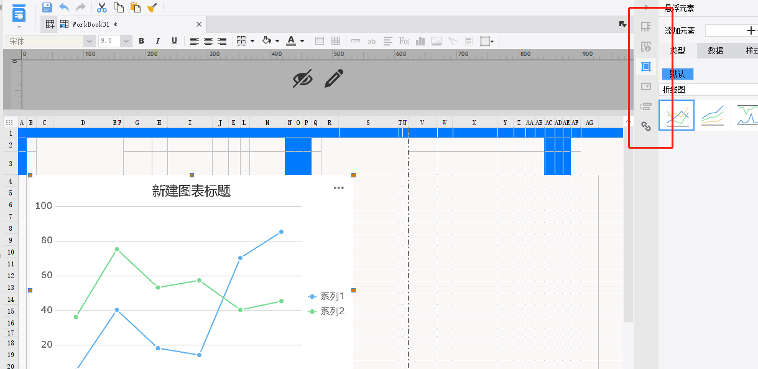Center align the cell text
The width and height of the screenshot is (758, 369).
[x=208, y=41]
